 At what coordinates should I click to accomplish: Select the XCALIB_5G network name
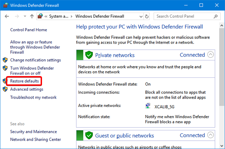point(164,107)
